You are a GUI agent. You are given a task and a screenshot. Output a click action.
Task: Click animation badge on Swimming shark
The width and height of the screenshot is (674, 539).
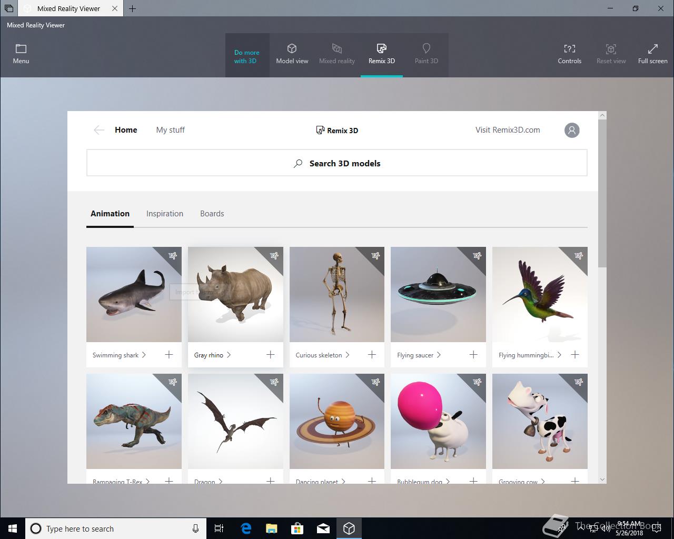coord(173,256)
